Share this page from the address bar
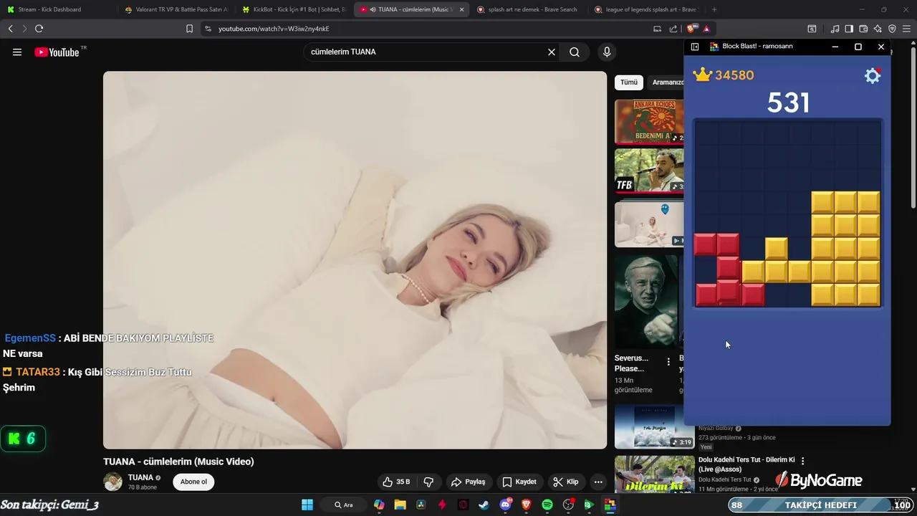The width and height of the screenshot is (917, 516). point(673,29)
